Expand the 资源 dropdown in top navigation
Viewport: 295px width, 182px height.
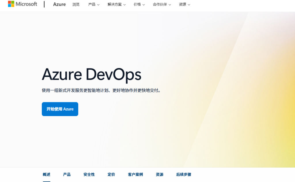[184, 4]
